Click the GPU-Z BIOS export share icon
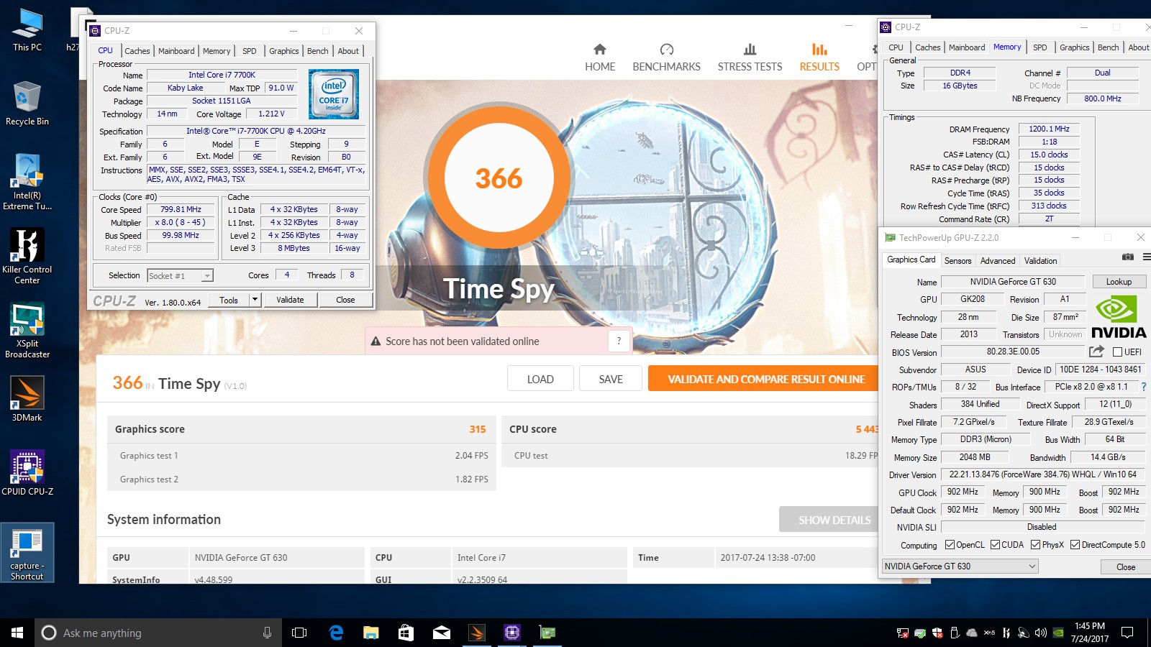This screenshot has height=647, width=1151. click(x=1096, y=352)
